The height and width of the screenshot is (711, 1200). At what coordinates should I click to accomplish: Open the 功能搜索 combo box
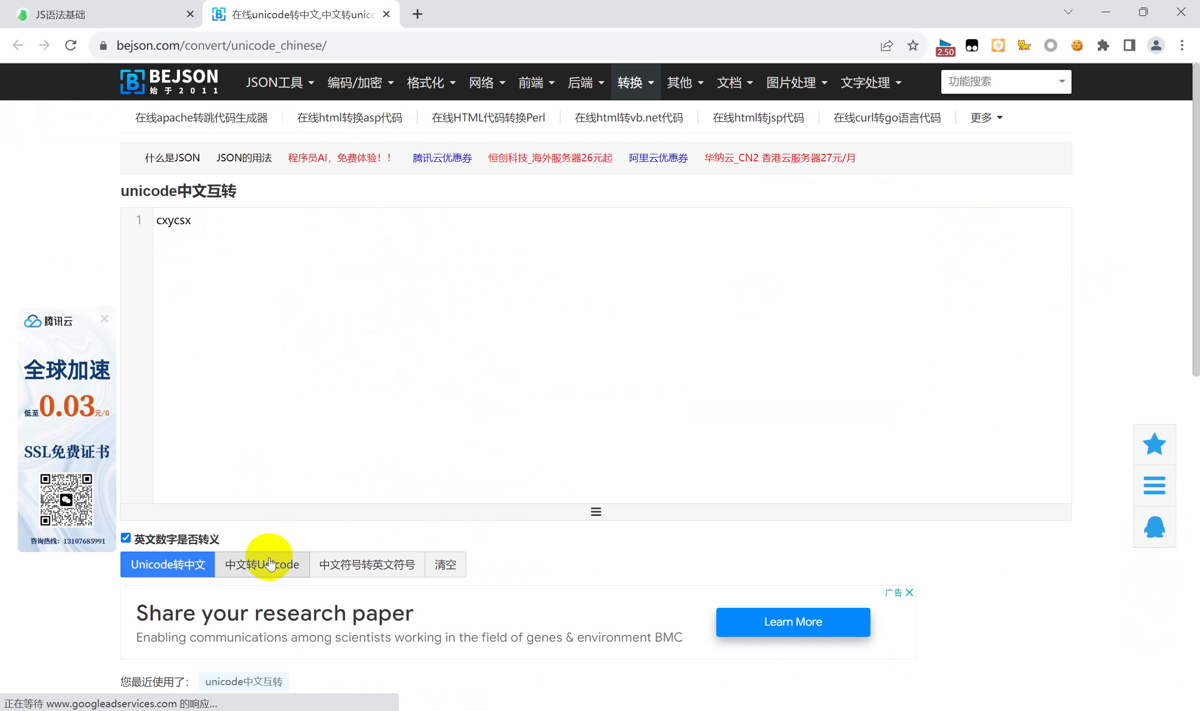(1005, 82)
